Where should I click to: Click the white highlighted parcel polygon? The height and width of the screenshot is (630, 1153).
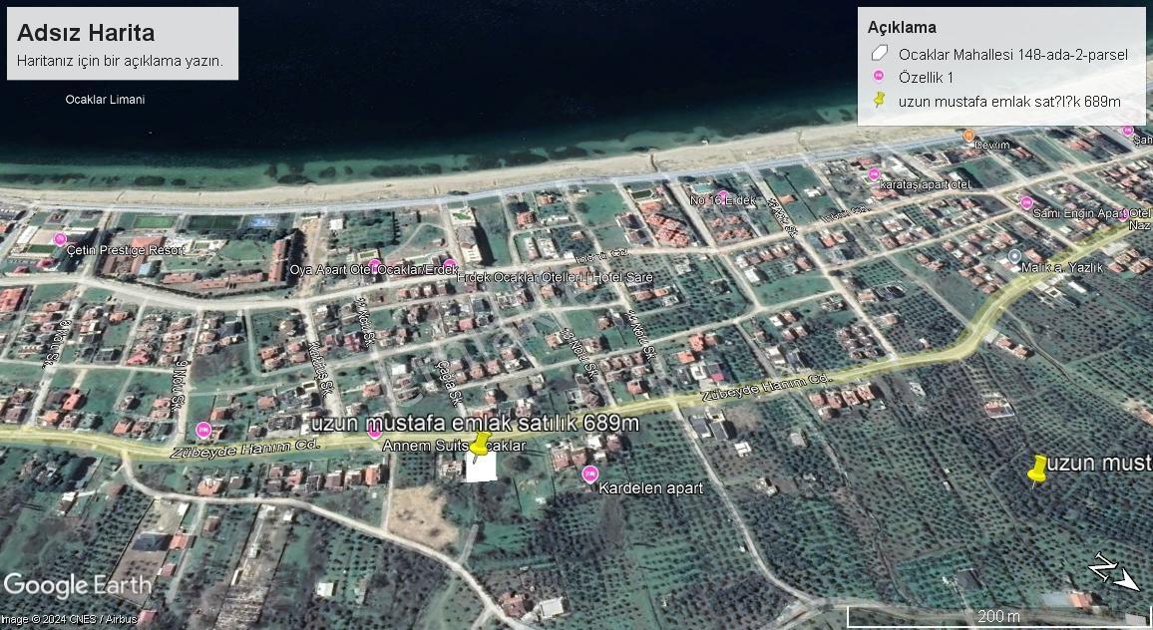pos(480,468)
